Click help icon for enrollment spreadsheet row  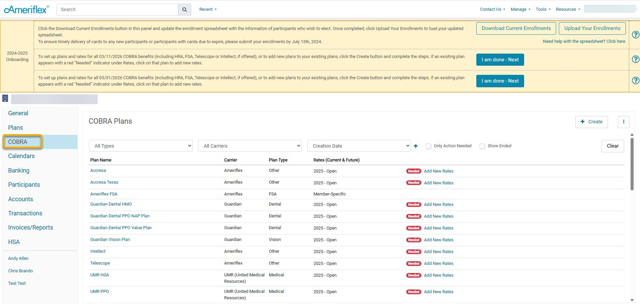635,35
